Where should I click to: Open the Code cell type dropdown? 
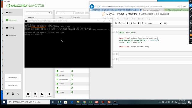tap(155, 23)
